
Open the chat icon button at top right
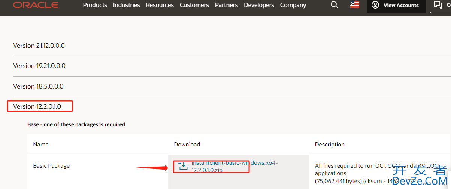441,5
